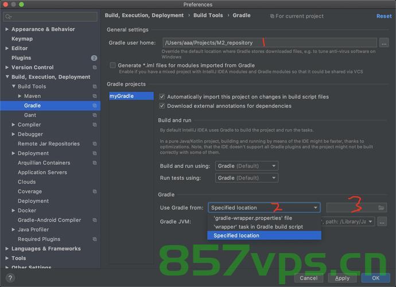Expand the Editor section arrow
The width and height of the screenshot is (396, 287).
pos(7,48)
